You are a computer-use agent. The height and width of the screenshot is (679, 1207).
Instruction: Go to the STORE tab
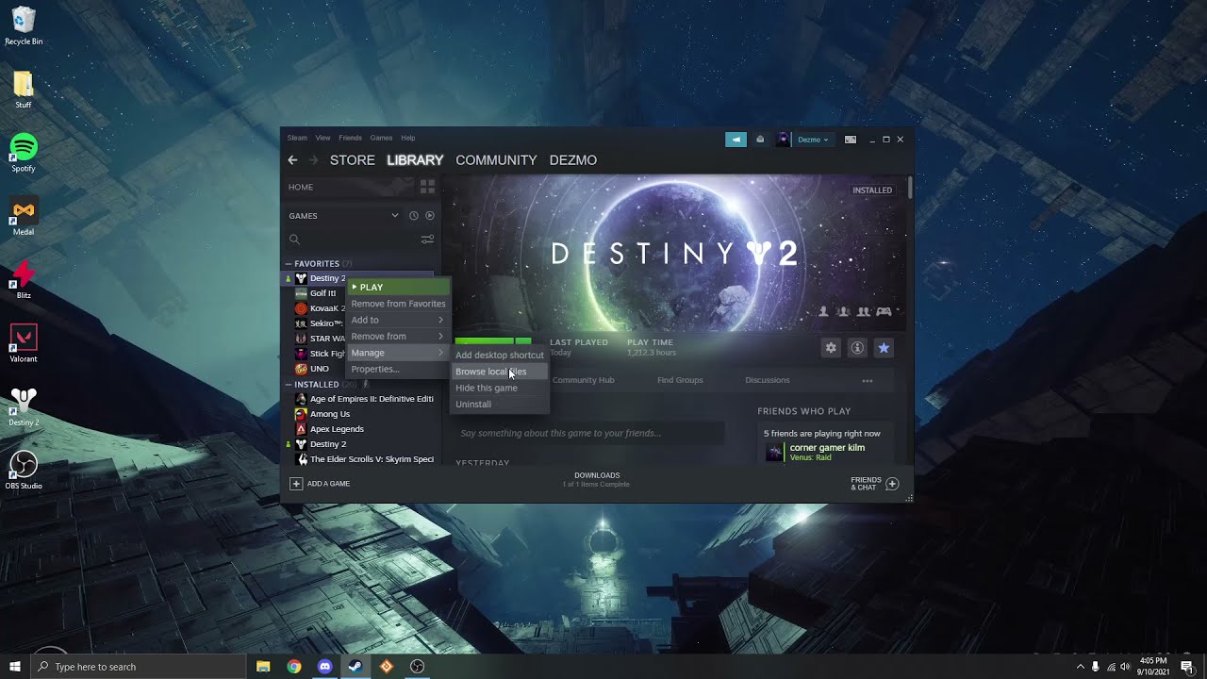coord(353,160)
